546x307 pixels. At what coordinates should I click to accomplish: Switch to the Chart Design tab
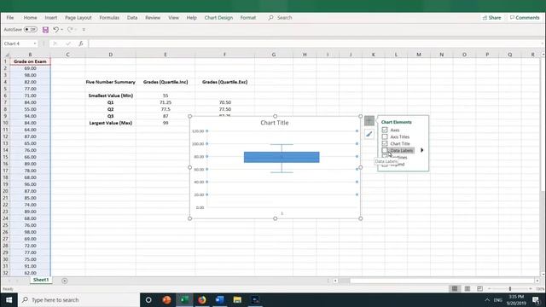click(218, 17)
